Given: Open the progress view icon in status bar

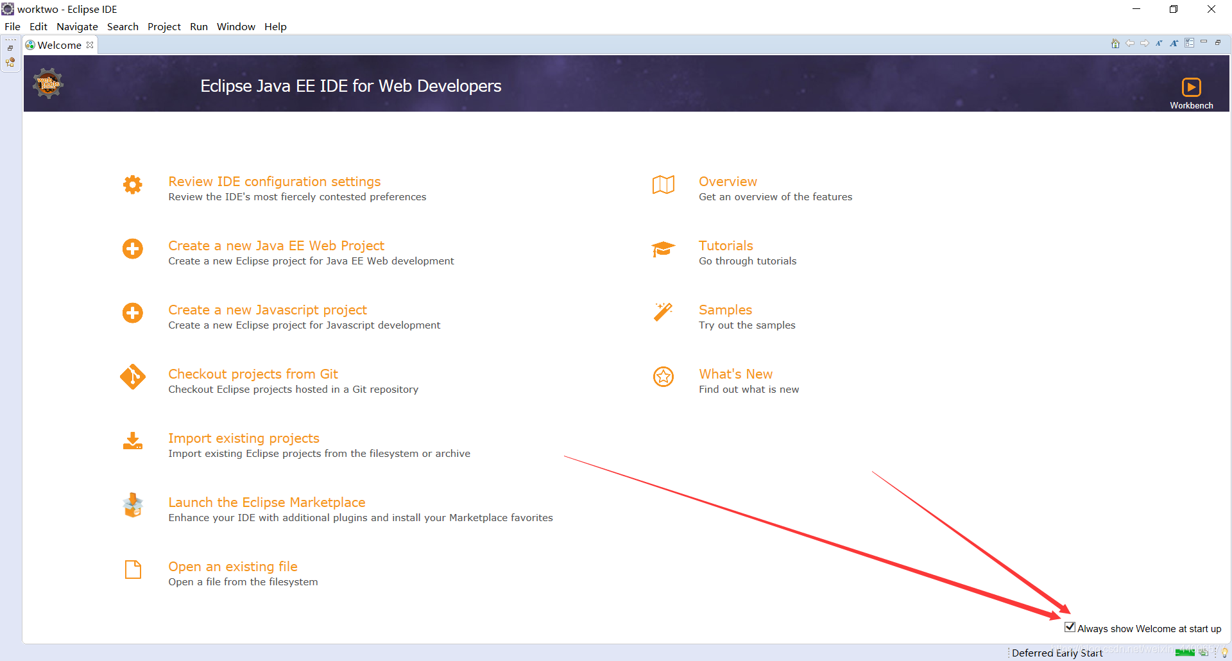Looking at the screenshot, I should 1203,653.
